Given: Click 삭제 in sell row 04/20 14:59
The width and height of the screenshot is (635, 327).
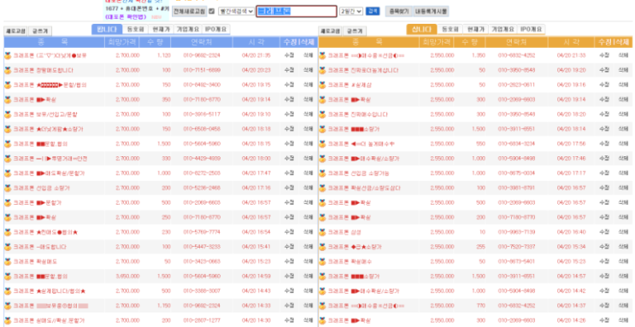Looking at the screenshot, I should [x=309, y=277].
